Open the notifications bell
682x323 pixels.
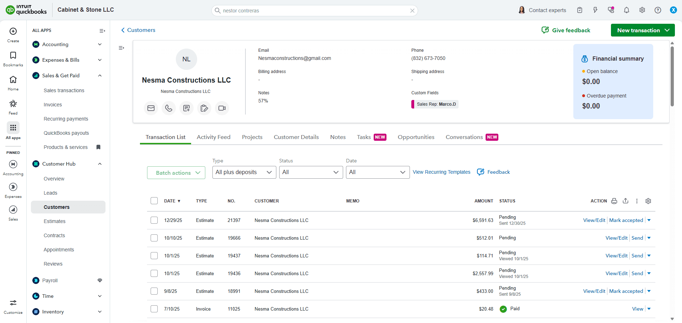coord(627,10)
